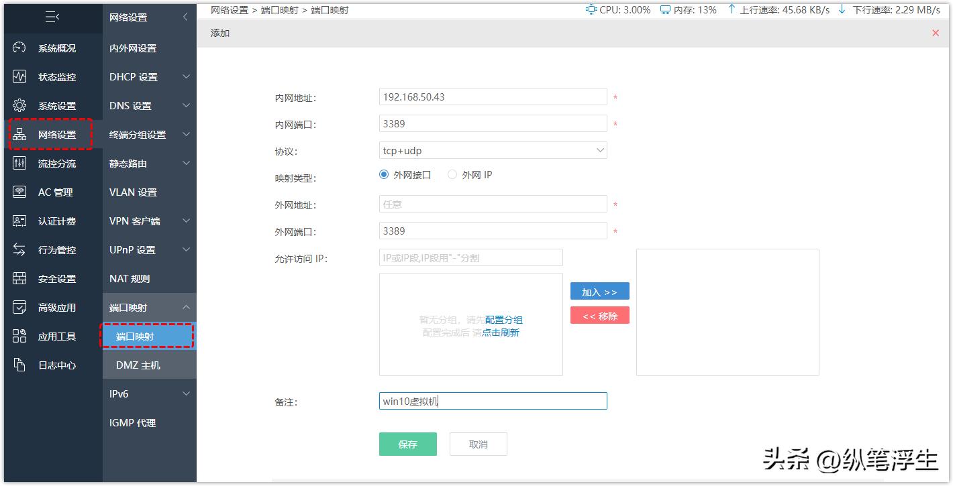953x486 pixels.
Task: Open 系统设置 via its gear icon
Action: coord(54,105)
